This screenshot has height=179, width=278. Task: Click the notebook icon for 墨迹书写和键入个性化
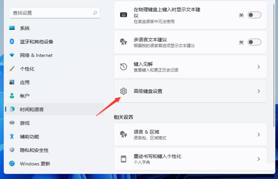(124, 159)
